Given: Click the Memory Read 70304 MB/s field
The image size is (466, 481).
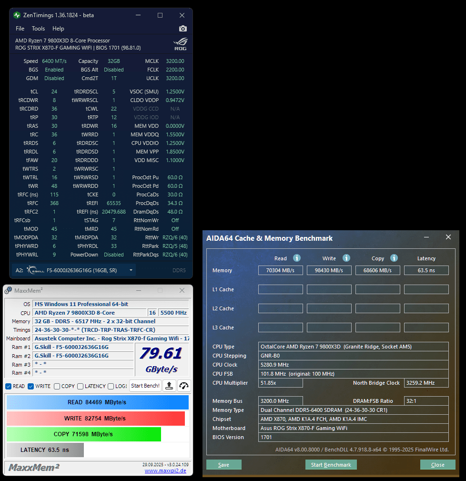Looking at the screenshot, I should pyautogui.click(x=281, y=270).
